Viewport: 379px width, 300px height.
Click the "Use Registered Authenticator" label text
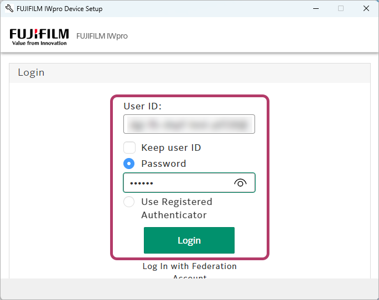click(176, 208)
